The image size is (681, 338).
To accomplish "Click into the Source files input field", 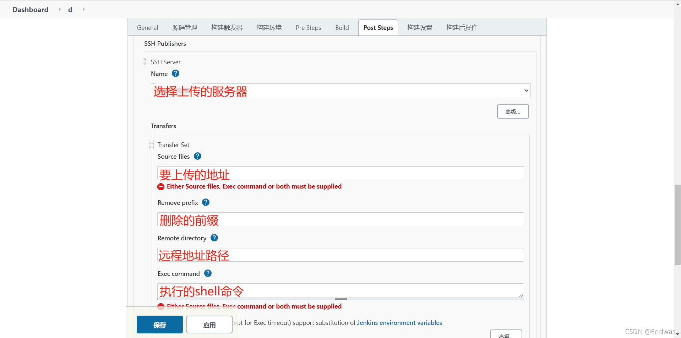I will click(340, 173).
